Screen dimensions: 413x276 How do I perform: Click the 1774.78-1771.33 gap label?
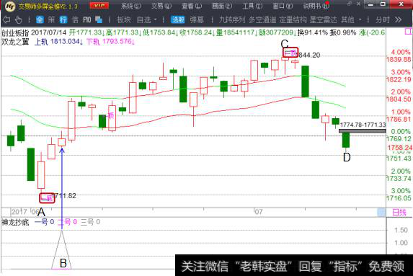pos(363,125)
